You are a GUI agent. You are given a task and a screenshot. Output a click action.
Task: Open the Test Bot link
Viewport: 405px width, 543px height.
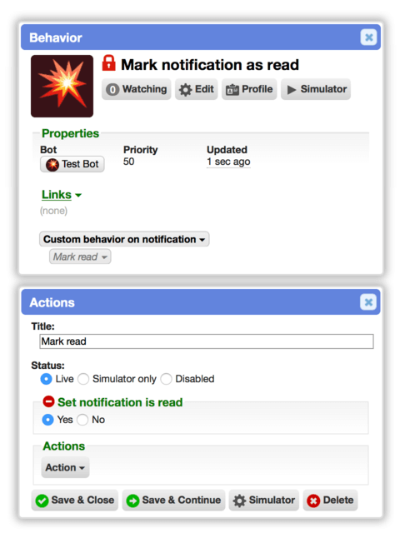72,164
